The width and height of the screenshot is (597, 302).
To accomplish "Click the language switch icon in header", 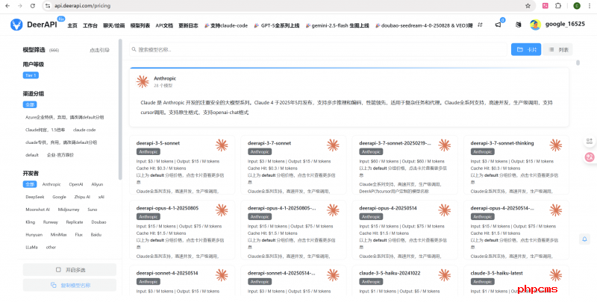I will coord(518,25).
